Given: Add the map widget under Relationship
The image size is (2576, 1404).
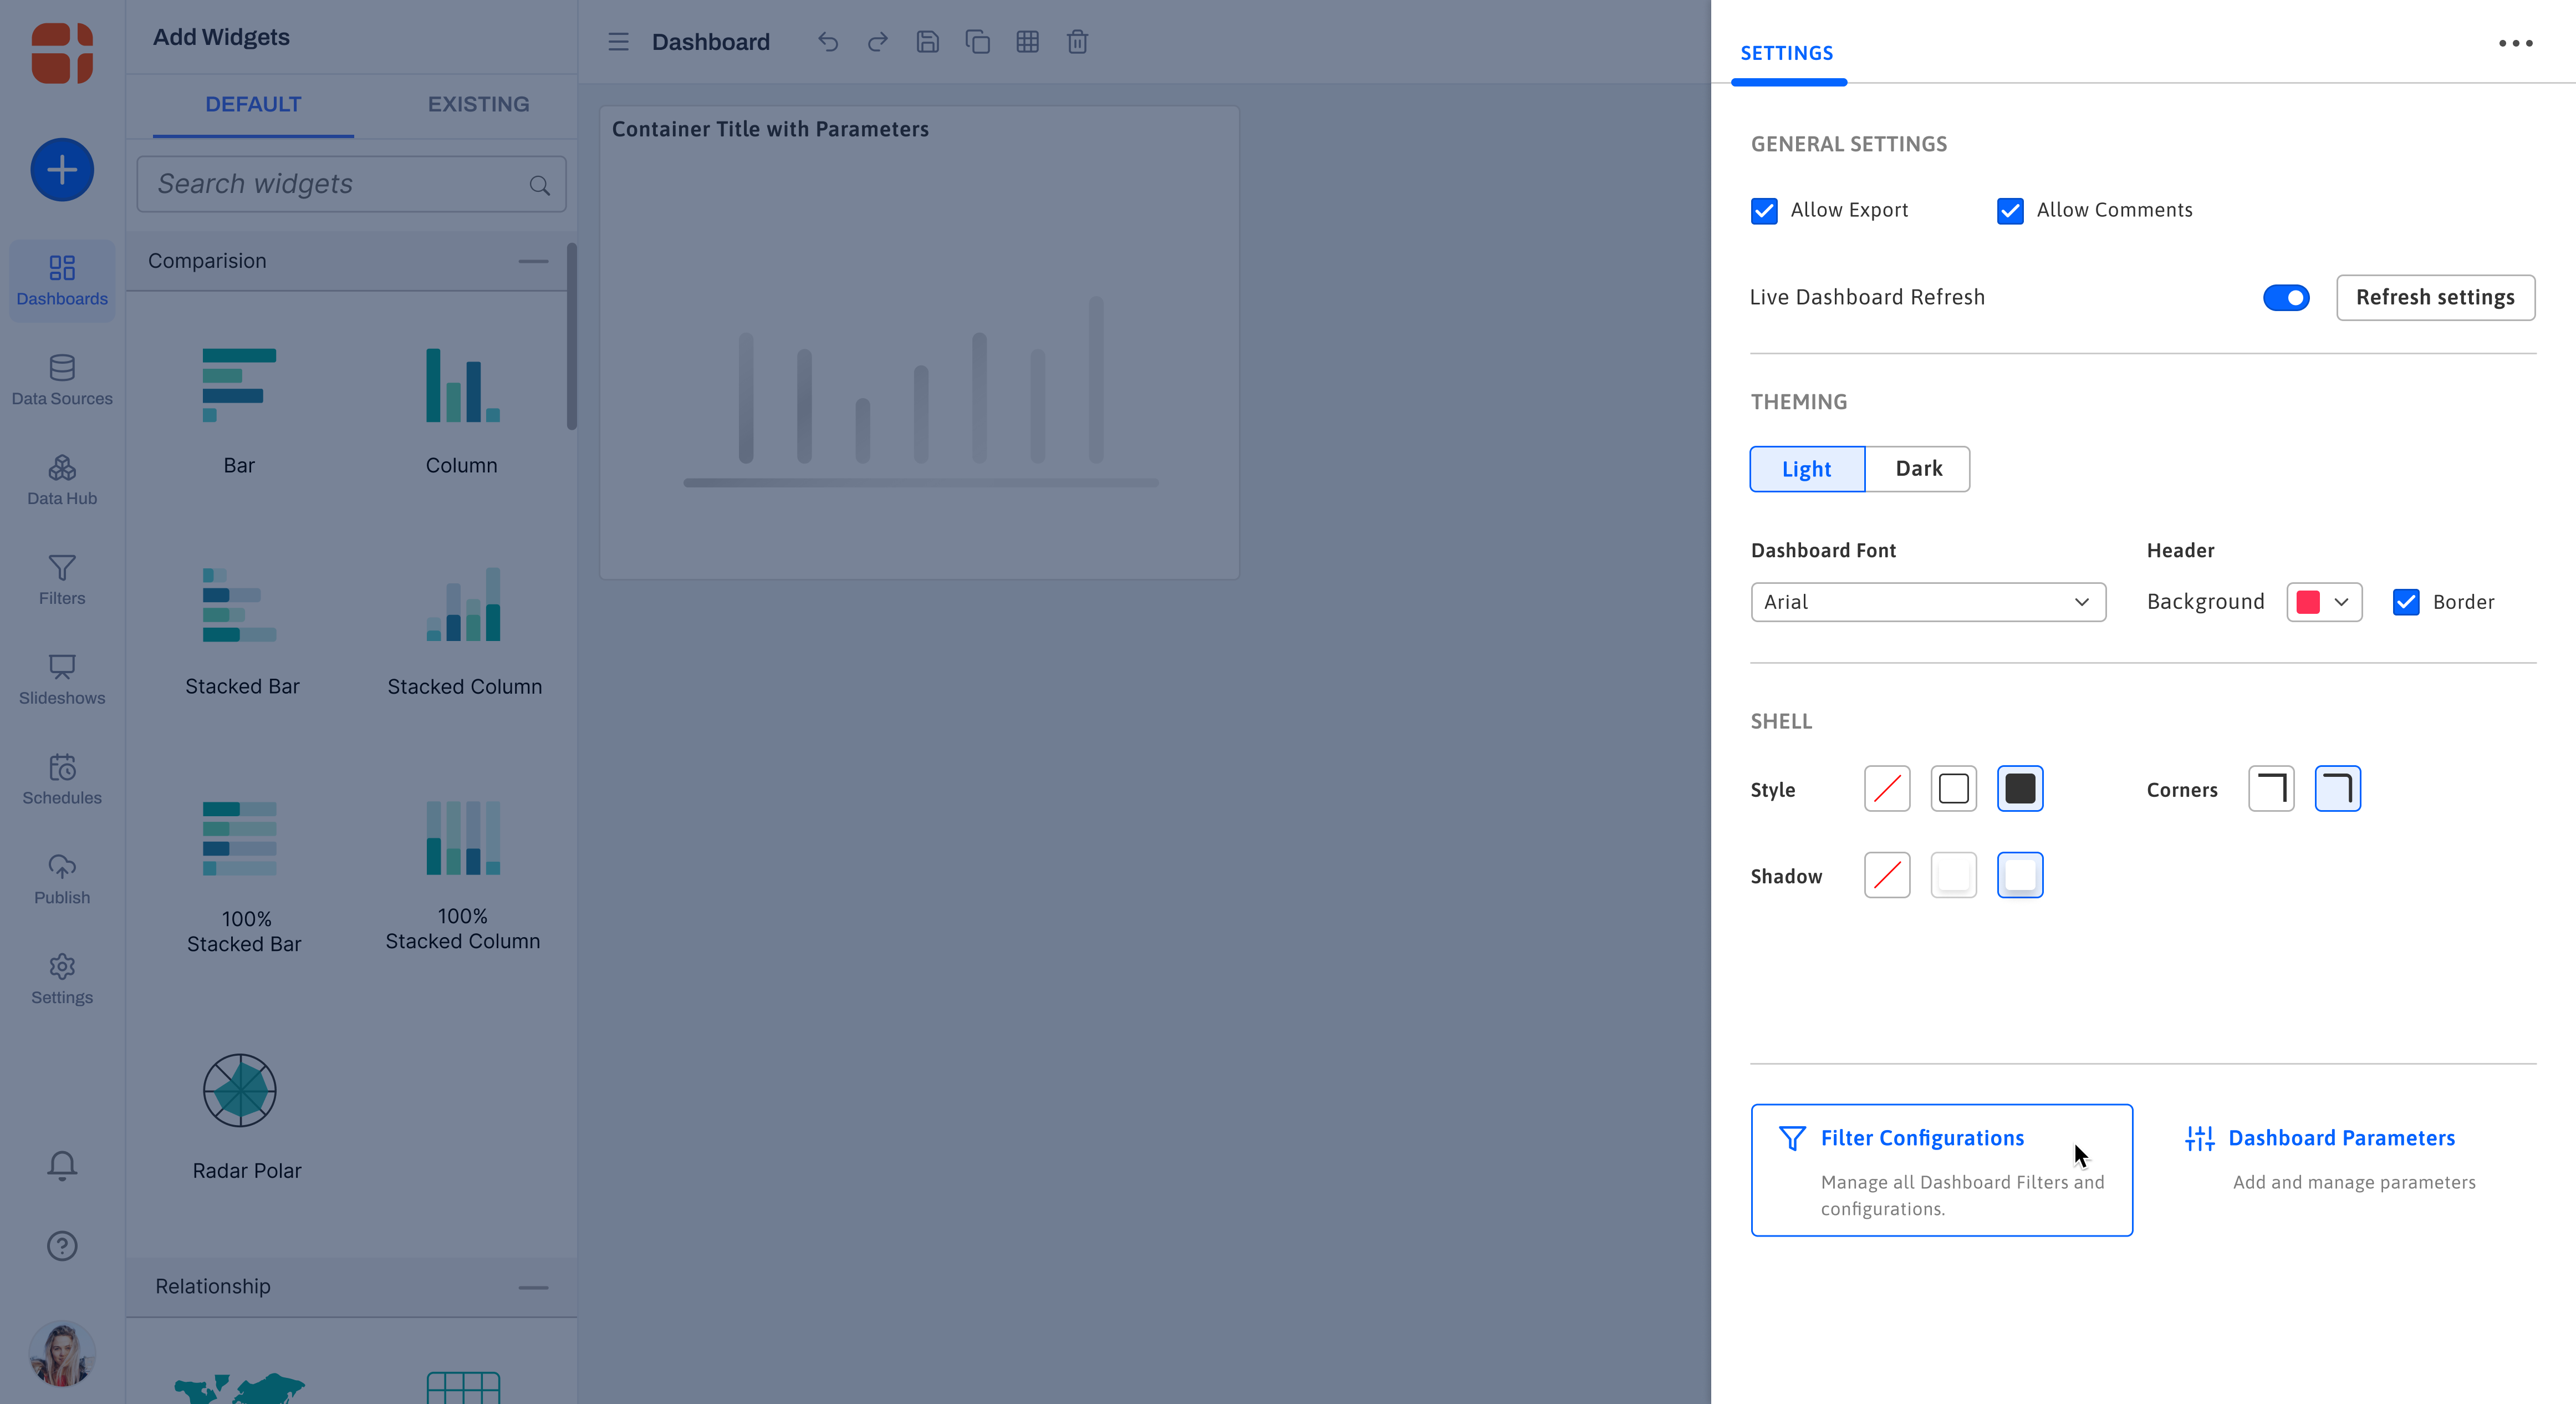Looking at the screenshot, I should [x=239, y=1388].
